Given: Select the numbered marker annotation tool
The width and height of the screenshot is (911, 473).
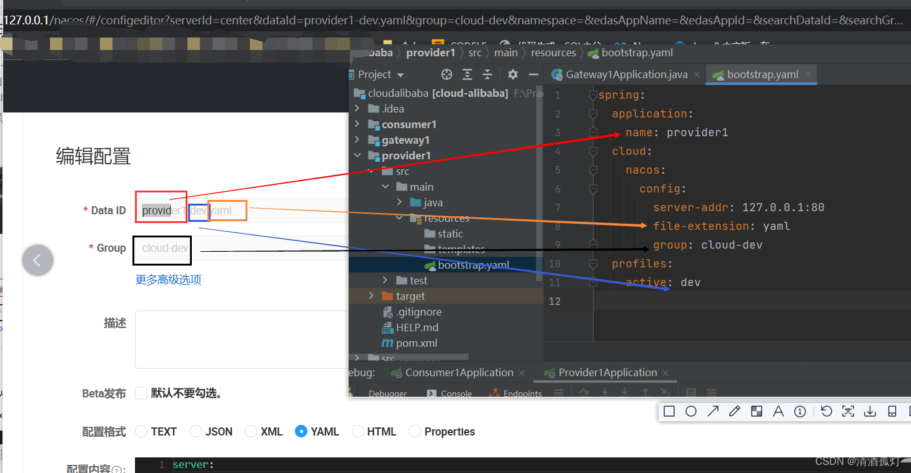Looking at the screenshot, I should point(800,411).
